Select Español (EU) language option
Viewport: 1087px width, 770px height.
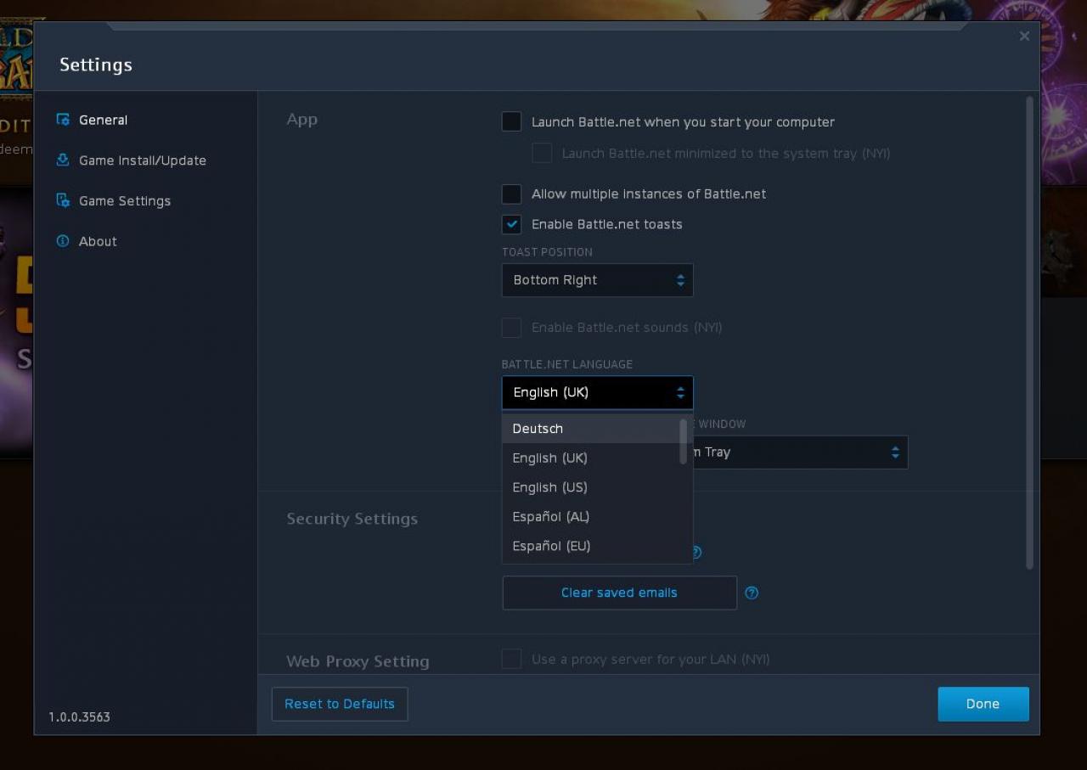click(590, 546)
